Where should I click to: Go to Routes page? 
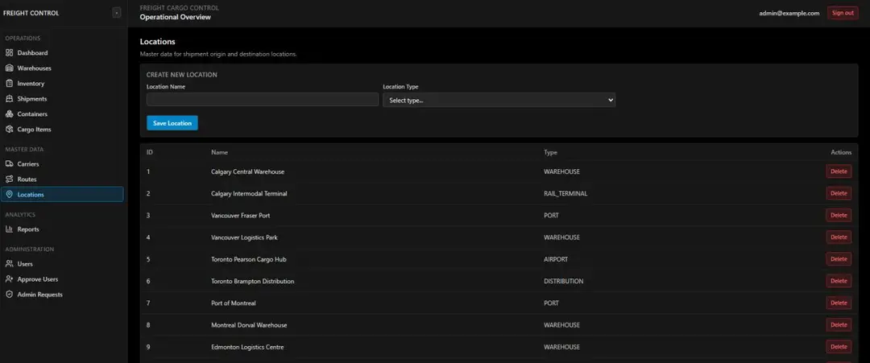pos(62,179)
